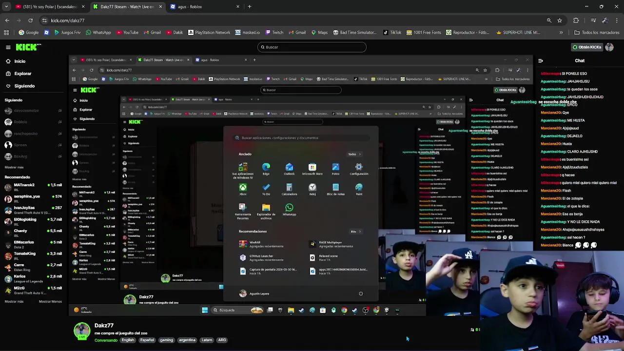Select the argentina tag
624x351 pixels.
[x=187, y=340]
